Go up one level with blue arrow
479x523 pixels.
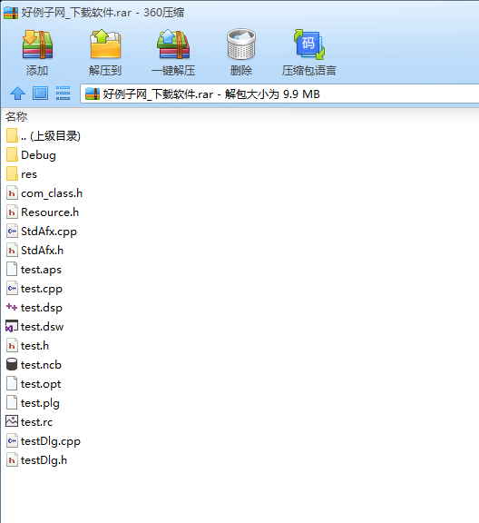[17, 94]
